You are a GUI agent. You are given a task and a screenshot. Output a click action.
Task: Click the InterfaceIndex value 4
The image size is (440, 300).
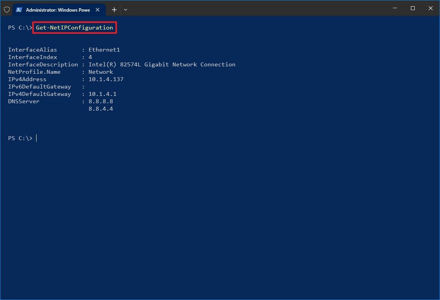pos(90,57)
